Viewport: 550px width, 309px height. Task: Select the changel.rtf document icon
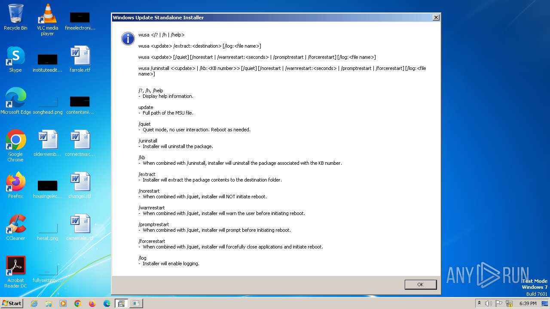tap(80, 185)
